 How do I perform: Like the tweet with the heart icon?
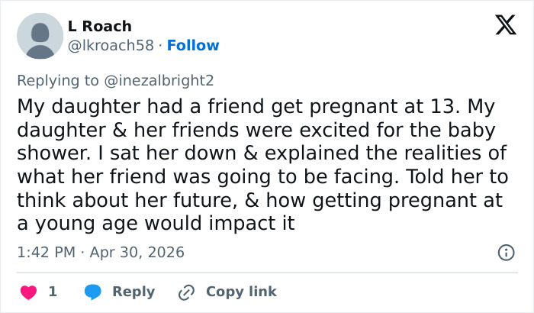click(28, 292)
